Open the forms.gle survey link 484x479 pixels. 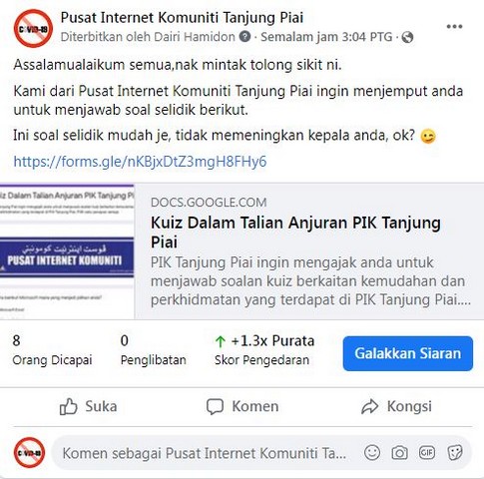pyautogui.click(x=140, y=162)
